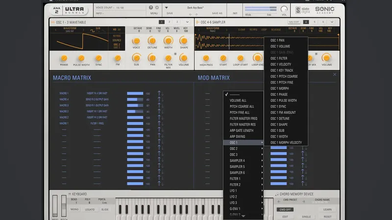
Task: Click the MENU button
Action: click(x=154, y=13)
